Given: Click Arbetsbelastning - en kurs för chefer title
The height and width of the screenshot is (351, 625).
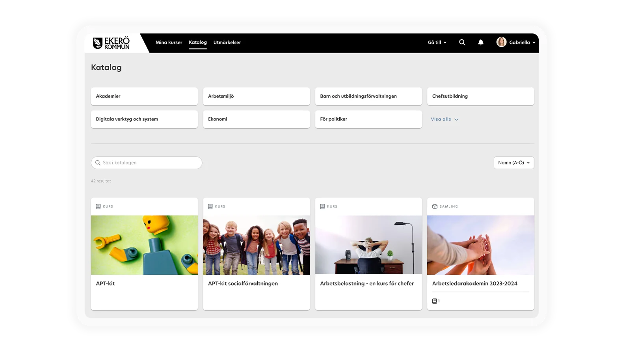Looking at the screenshot, I should (367, 284).
